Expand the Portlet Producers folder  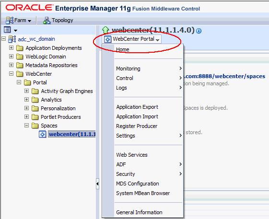[x=26, y=116]
